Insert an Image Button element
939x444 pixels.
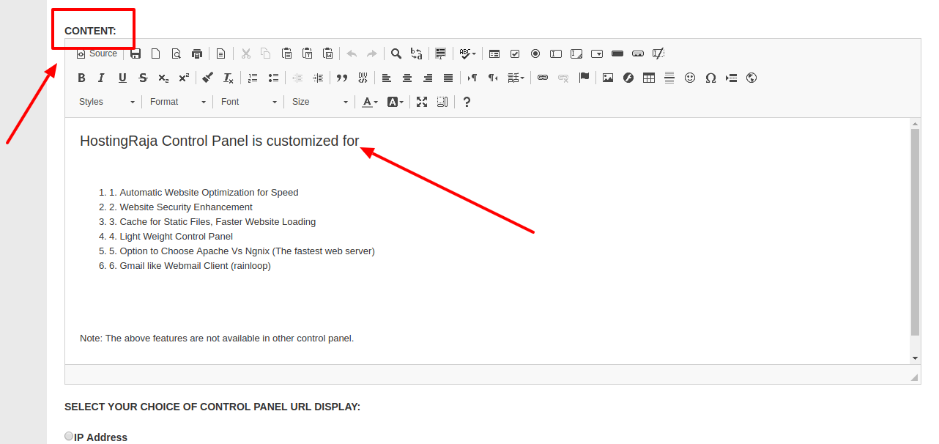coord(638,53)
